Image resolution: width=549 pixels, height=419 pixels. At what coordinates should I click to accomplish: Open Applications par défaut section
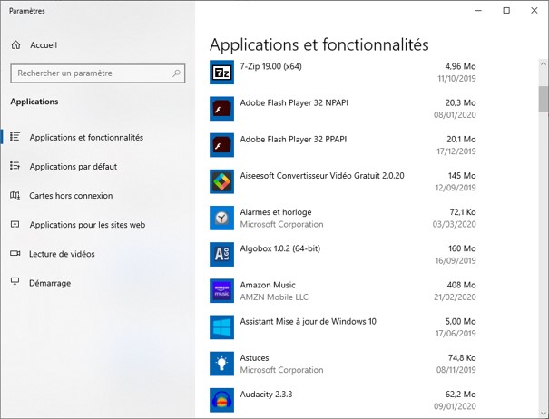coord(73,167)
